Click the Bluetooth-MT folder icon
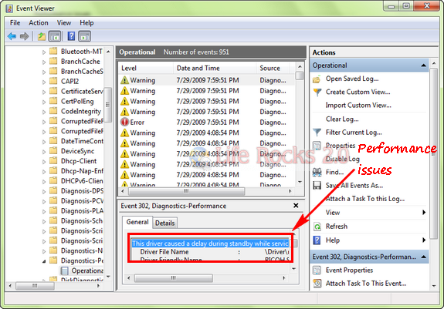The height and width of the screenshot is (309, 444). tap(53, 51)
